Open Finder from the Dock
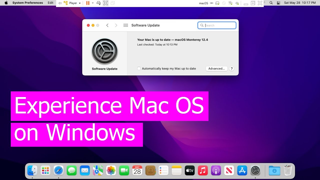320x180 pixels. pyautogui.click(x=32, y=170)
